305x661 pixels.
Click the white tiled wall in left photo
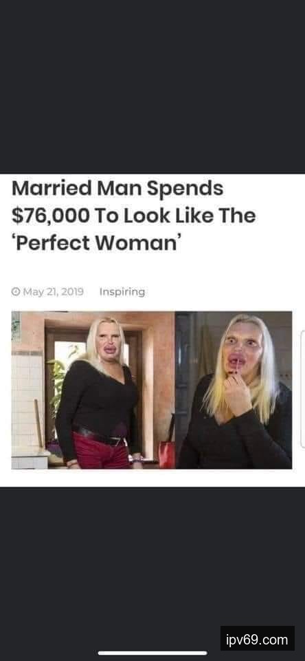[25, 401]
